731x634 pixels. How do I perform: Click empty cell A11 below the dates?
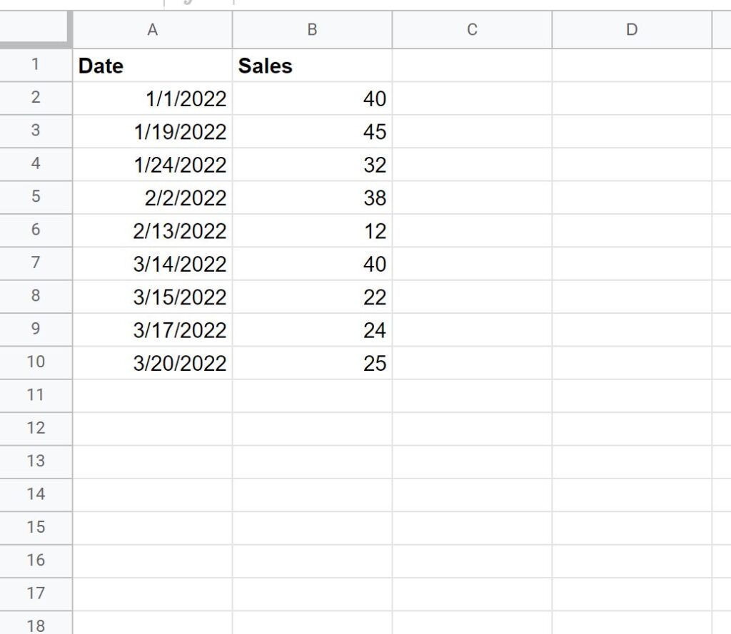point(152,395)
